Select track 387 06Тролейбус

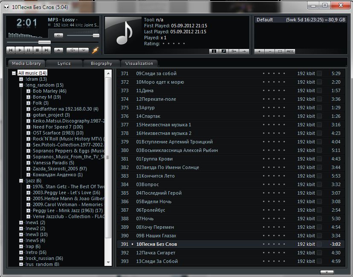tap(231, 210)
